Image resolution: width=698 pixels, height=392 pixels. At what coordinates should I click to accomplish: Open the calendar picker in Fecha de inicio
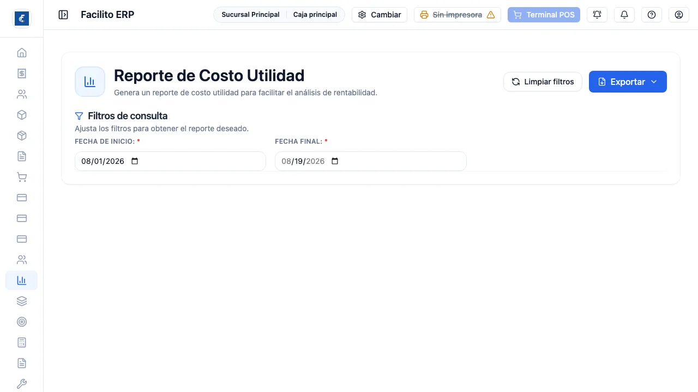[135, 161]
